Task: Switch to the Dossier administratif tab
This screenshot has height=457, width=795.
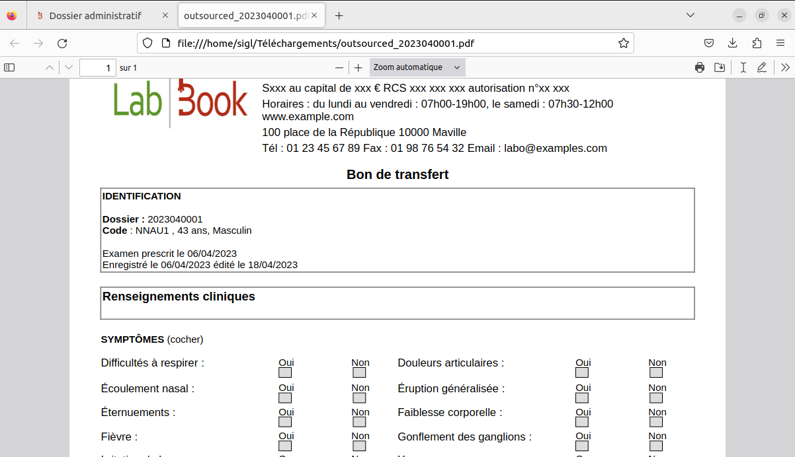Action: 95,15
